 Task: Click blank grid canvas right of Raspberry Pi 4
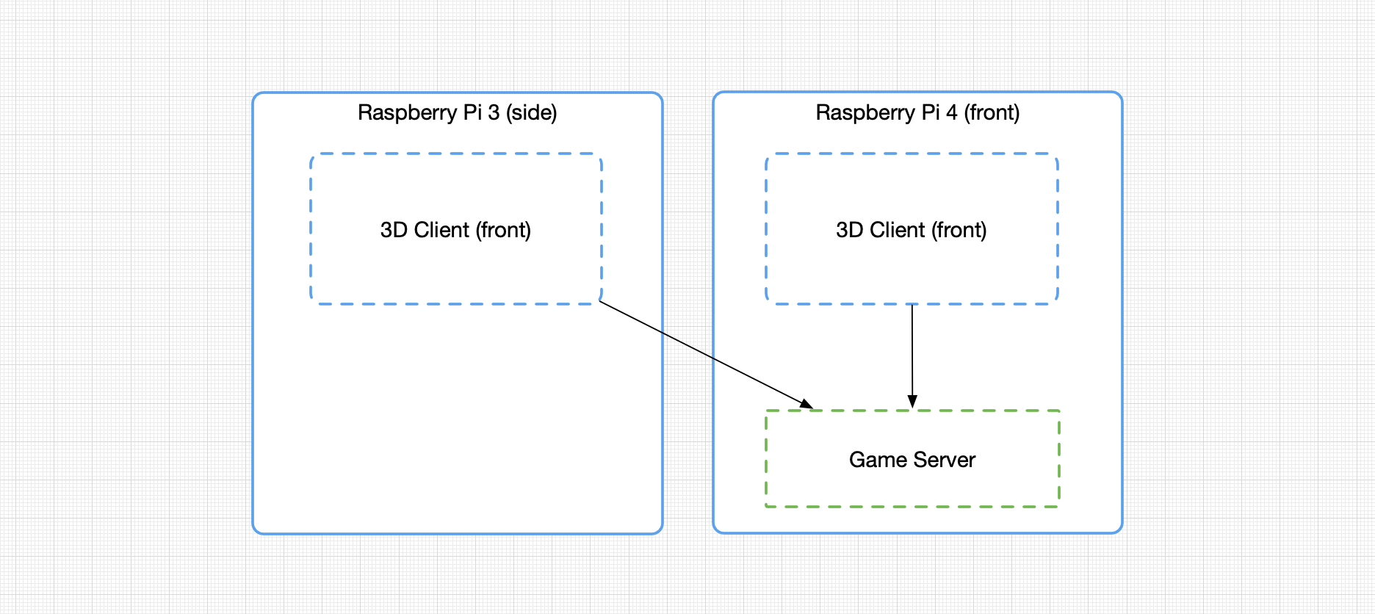1249,308
